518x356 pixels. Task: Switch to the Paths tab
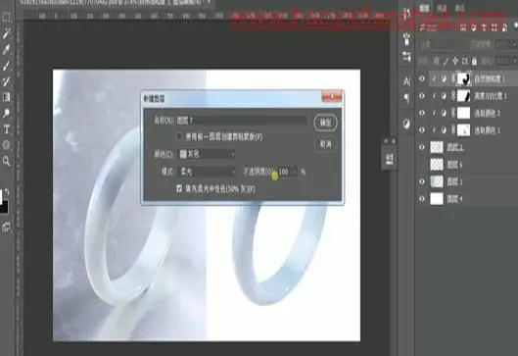(459, 8)
